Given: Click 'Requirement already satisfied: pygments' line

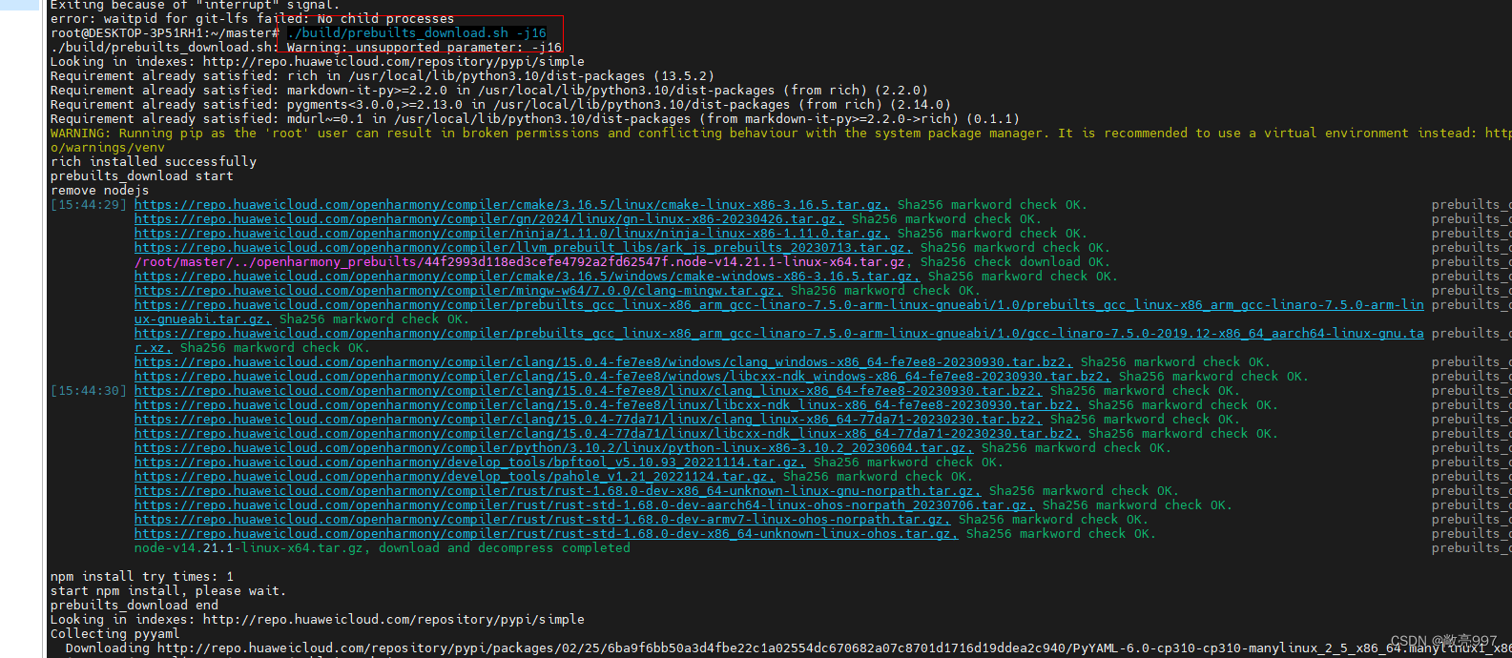Looking at the screenshot, I should click(x=501, y=105).
